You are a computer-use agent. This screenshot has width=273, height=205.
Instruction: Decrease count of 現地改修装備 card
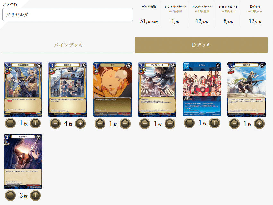pos(11,123)
